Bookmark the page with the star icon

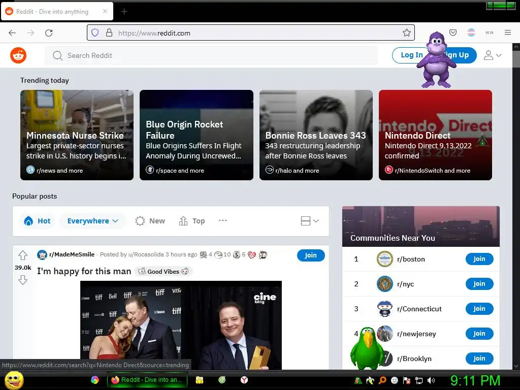[x=407, y=32]
